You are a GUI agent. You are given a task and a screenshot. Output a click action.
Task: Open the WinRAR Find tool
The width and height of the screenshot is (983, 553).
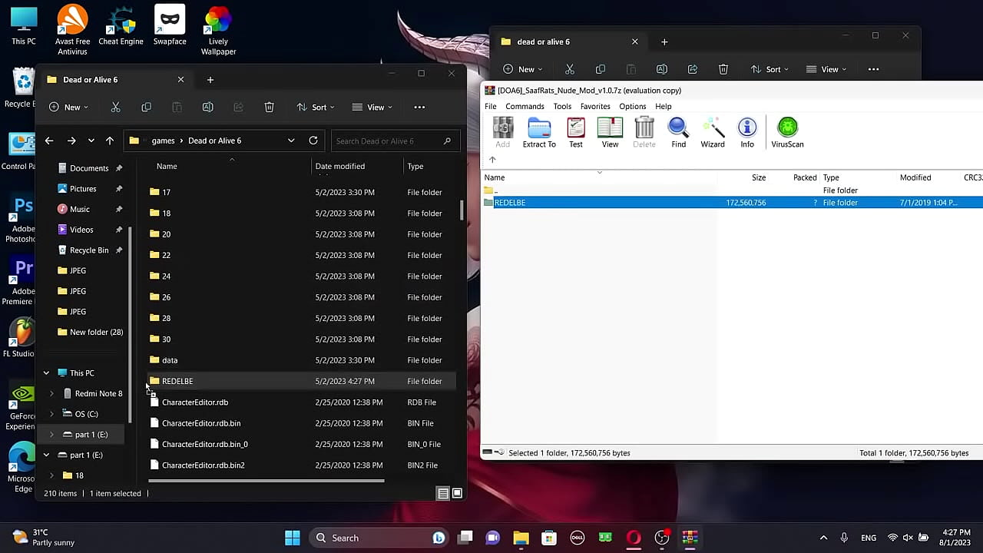pos(678,132)
